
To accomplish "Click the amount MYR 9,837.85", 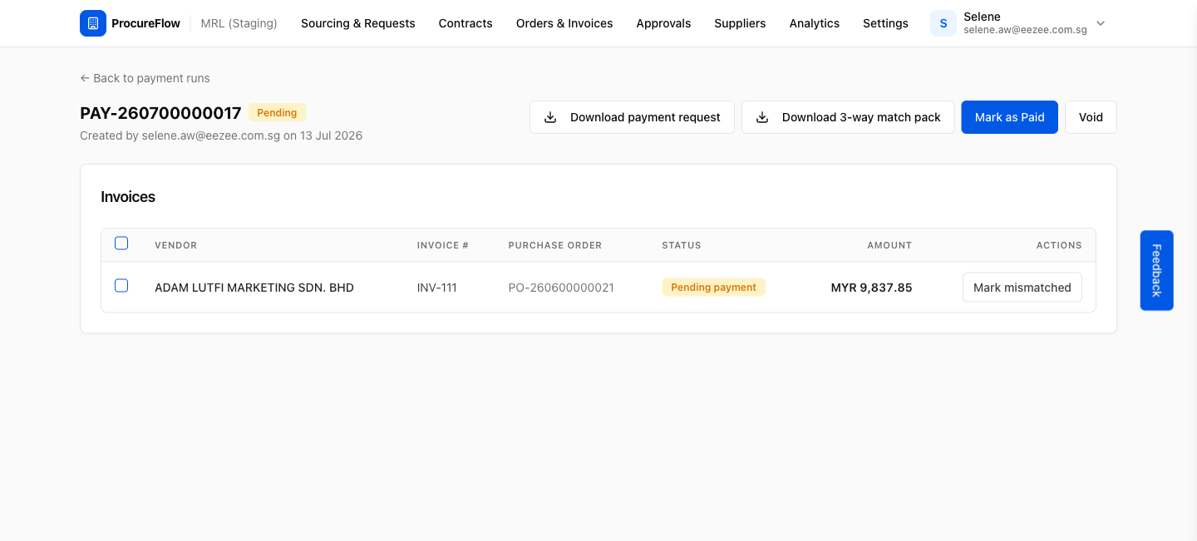I will [x=871, y=288].
